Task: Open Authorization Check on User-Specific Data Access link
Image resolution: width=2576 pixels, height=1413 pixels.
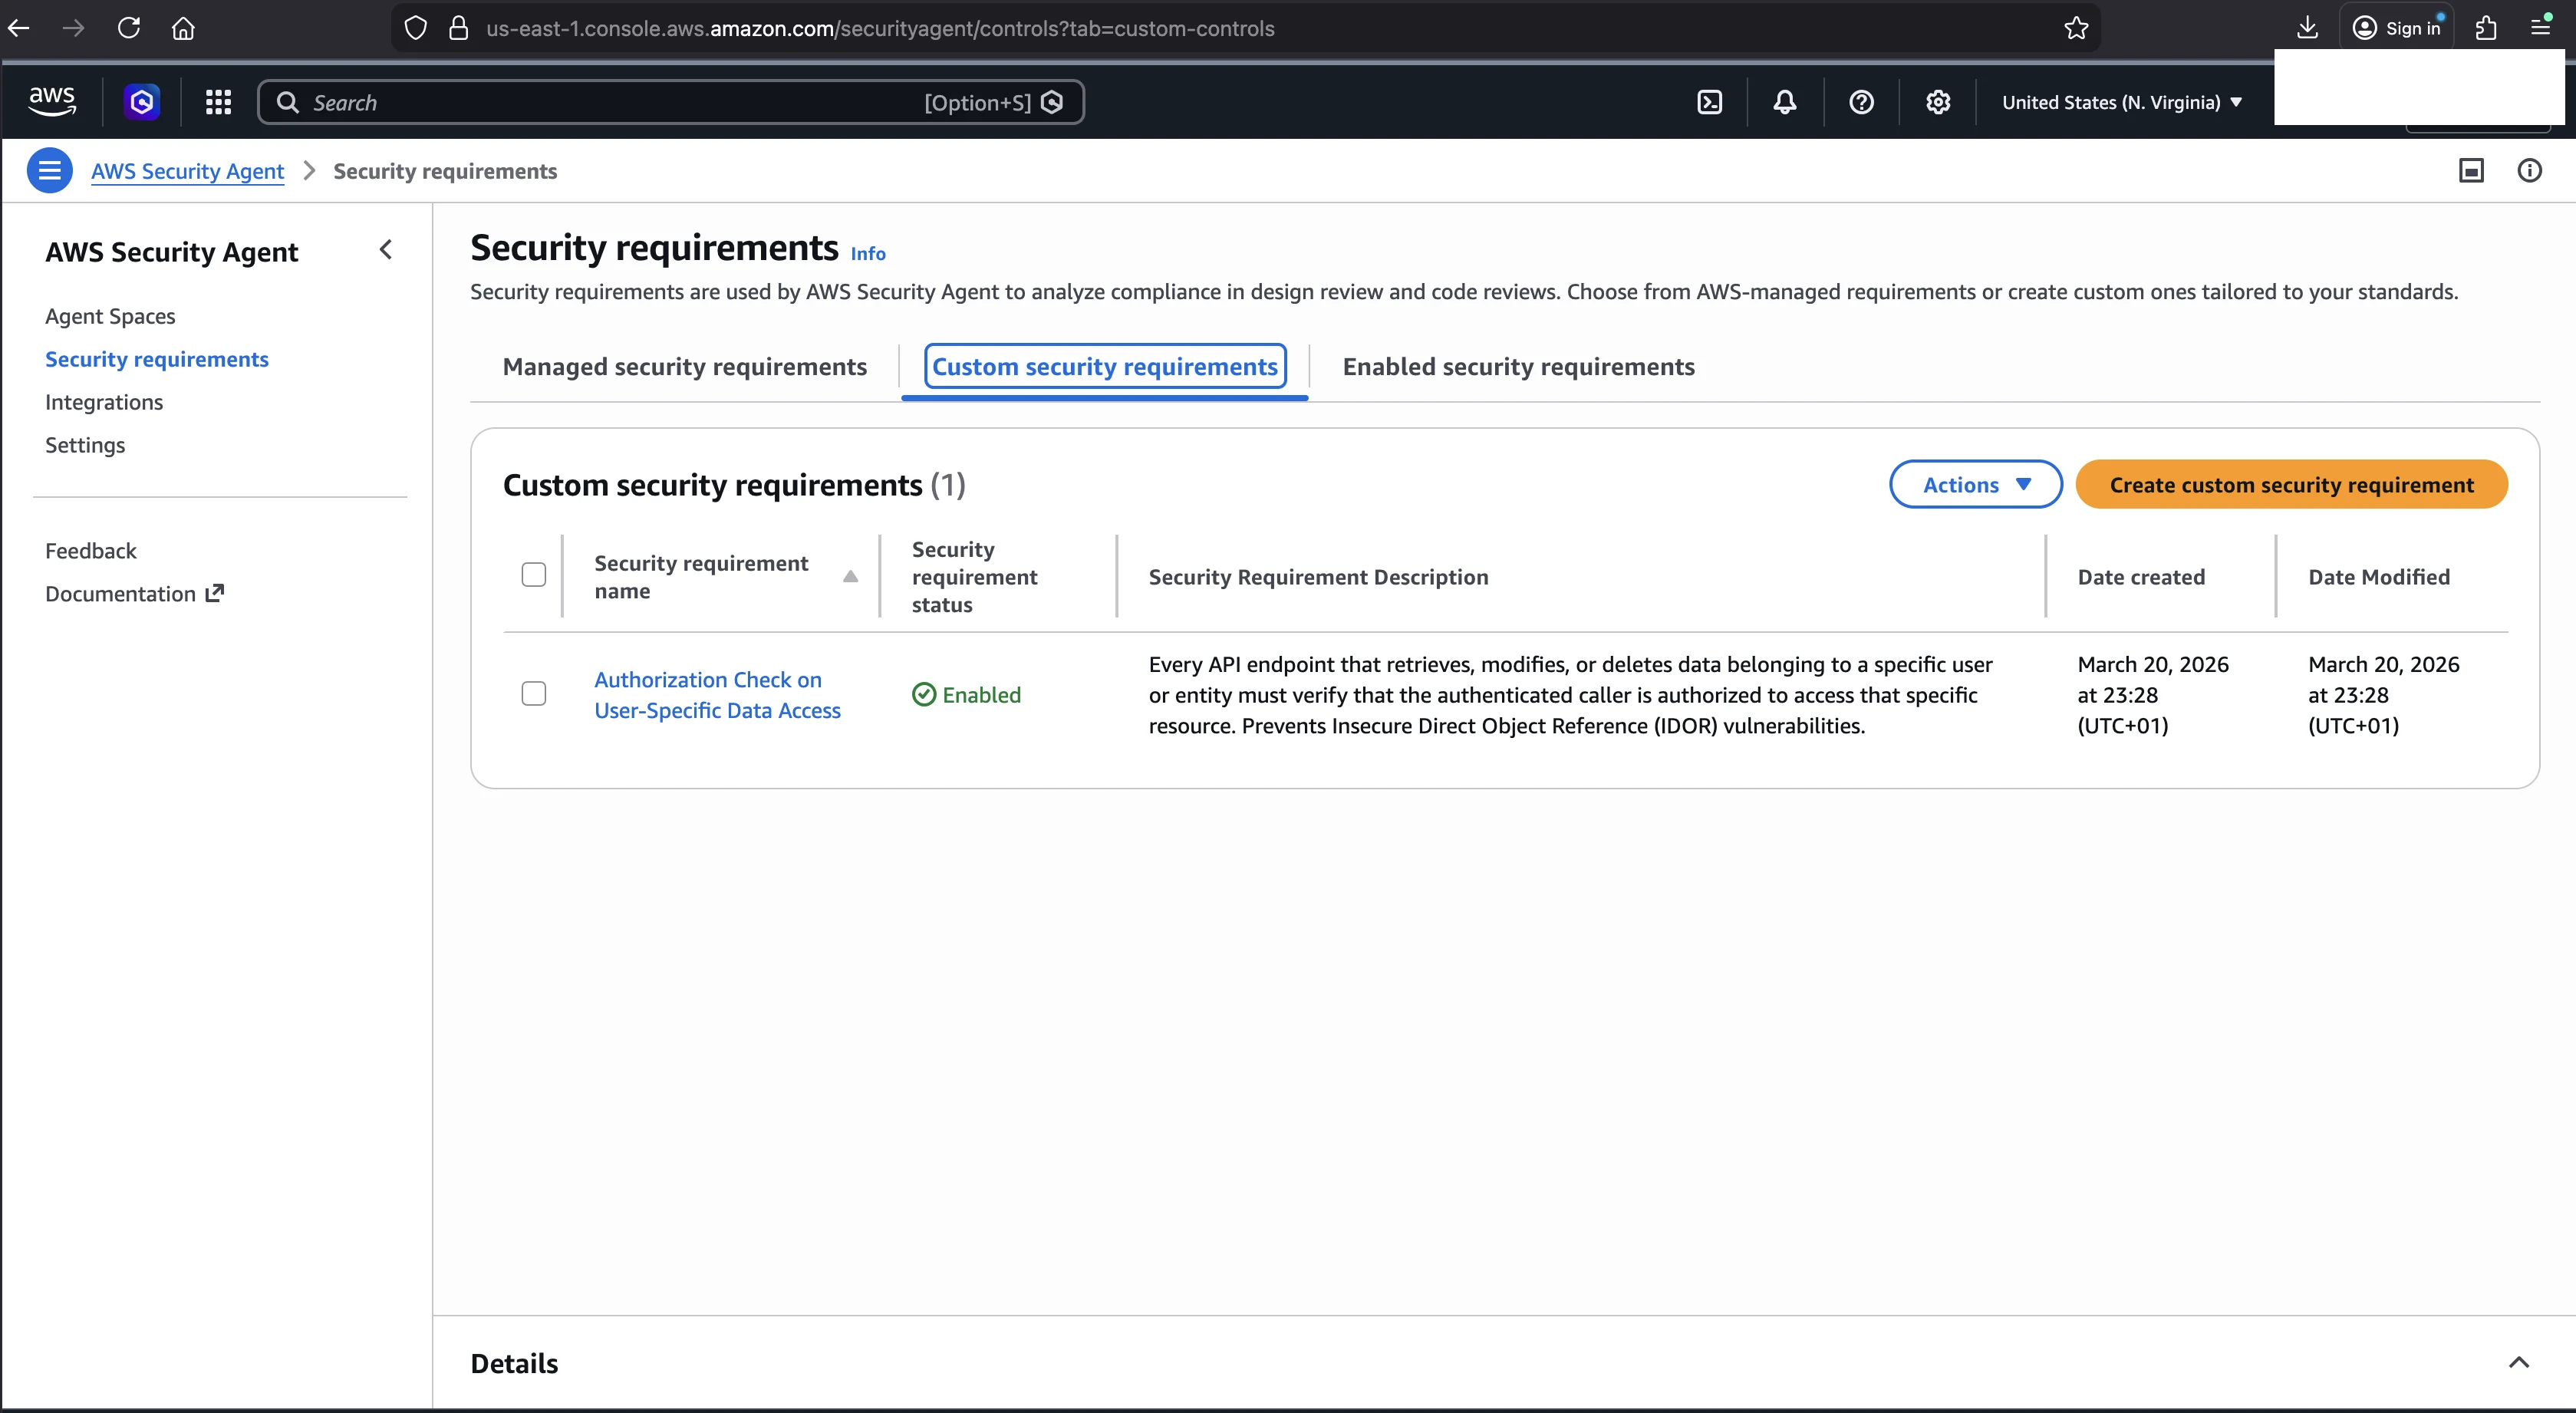Action: [717, 694]
